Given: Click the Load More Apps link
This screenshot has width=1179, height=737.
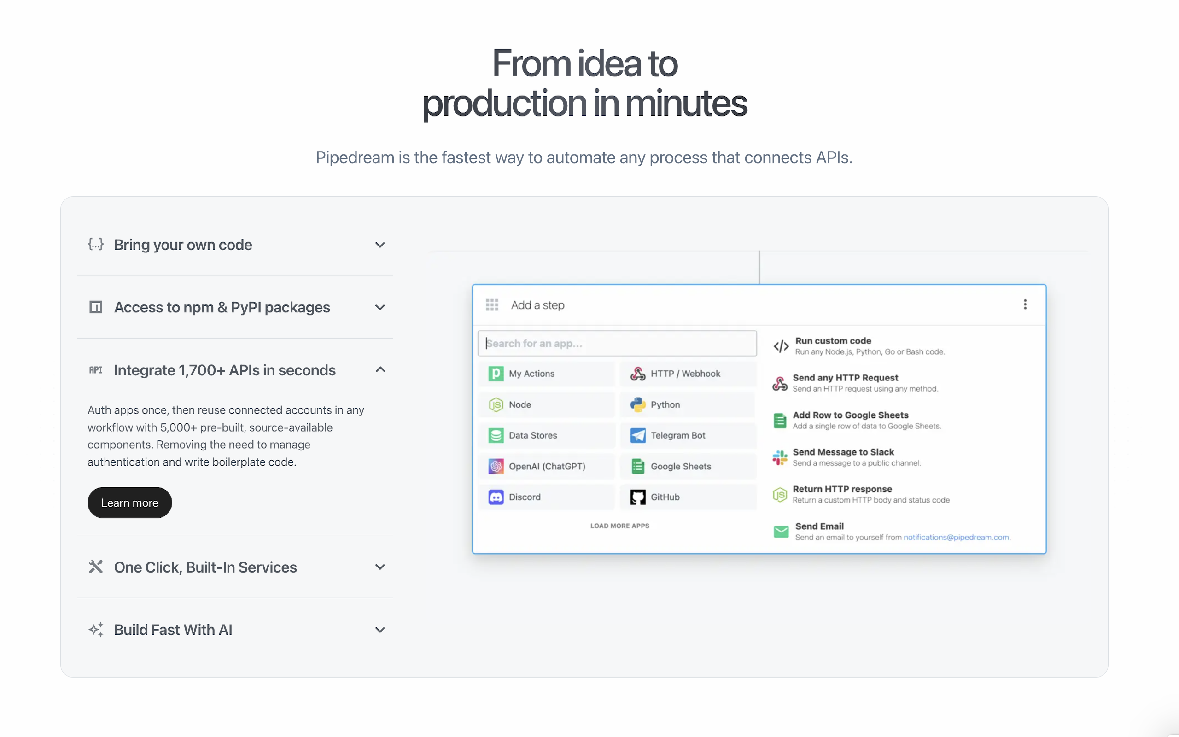Looking at the screenshot, I should click(619, 526).
